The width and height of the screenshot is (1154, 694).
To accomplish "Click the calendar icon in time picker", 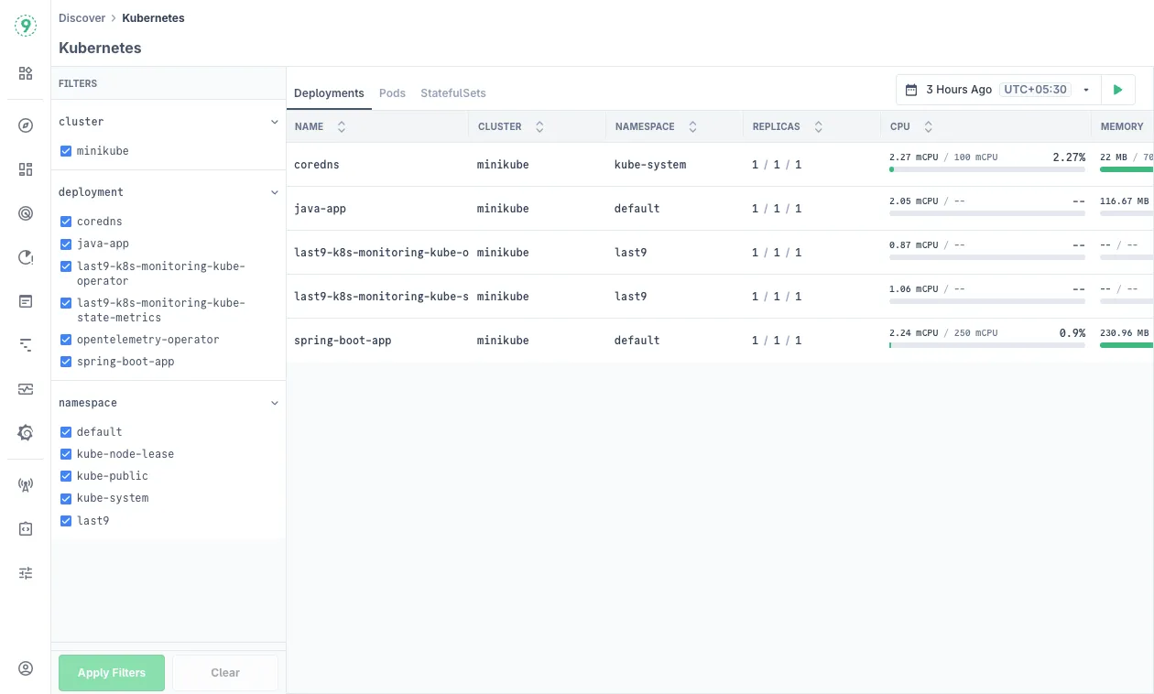I will [911, 90].
